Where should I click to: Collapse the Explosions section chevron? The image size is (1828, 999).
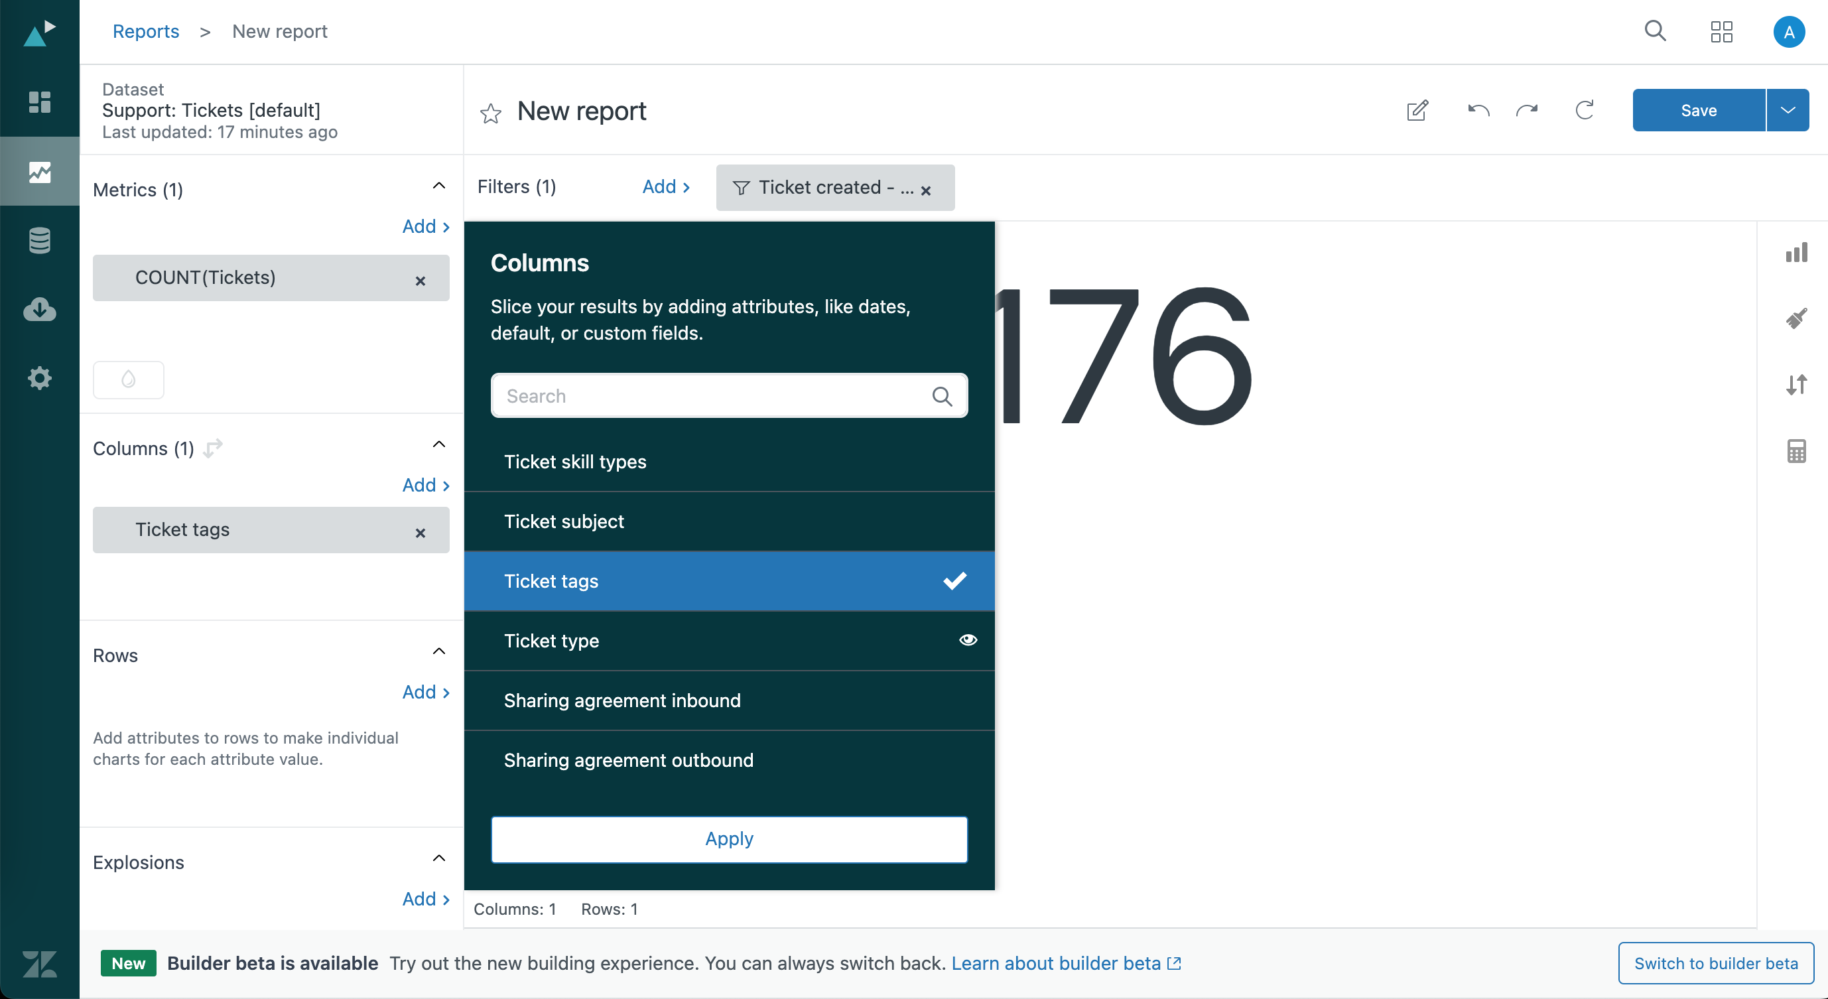coord(438,858)
